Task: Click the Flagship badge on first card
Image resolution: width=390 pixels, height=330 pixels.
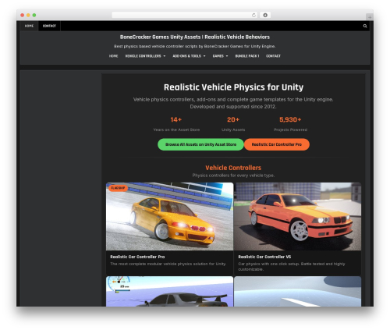Action: pyautogui.click(x=118, y=188)
